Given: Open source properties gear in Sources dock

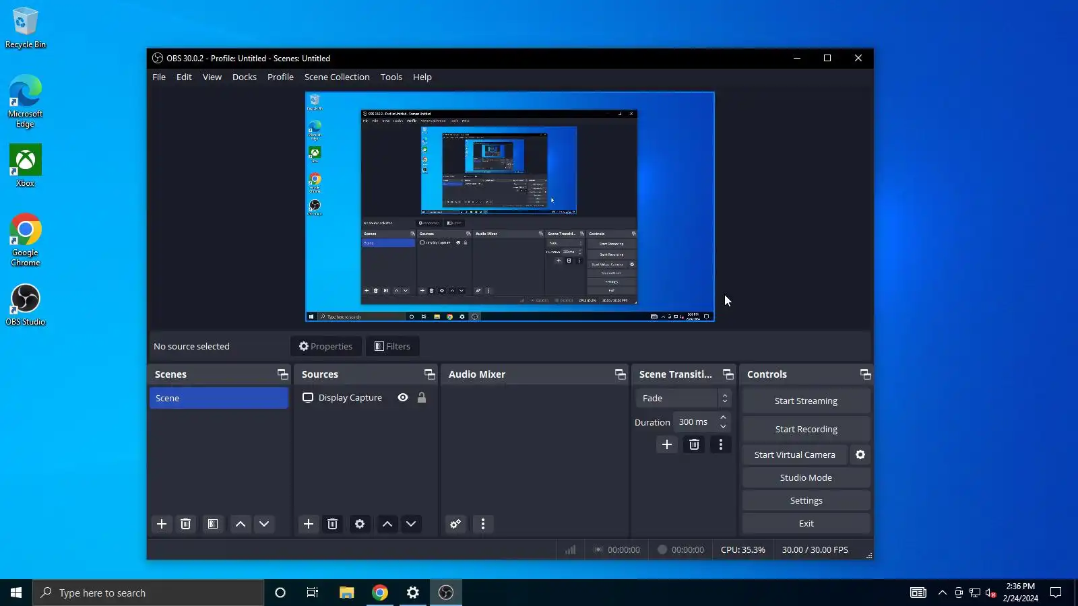Looking at the screenshot, I should (360, 524).
